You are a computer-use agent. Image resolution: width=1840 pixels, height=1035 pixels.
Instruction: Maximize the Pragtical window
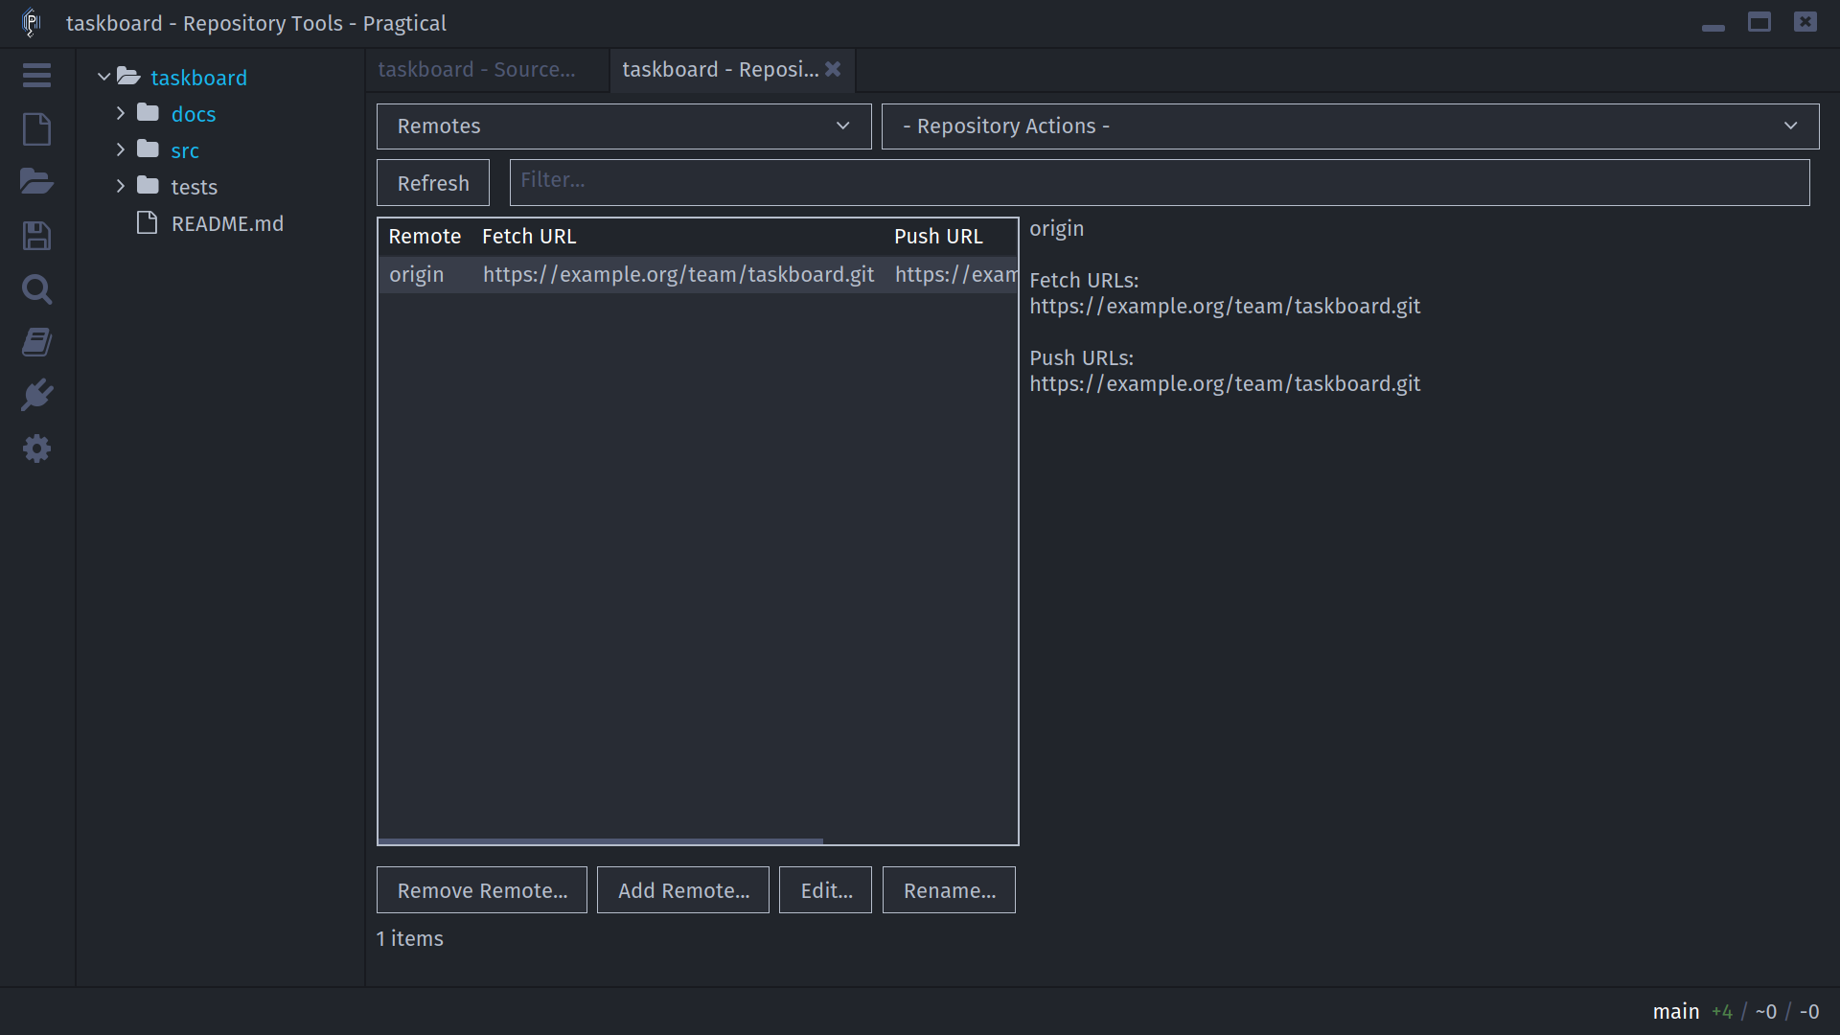[x=1759, y=22]
